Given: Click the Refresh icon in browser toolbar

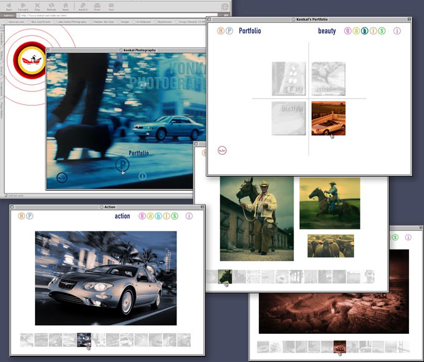Looking at the screenshot, I should coord(52,7).
